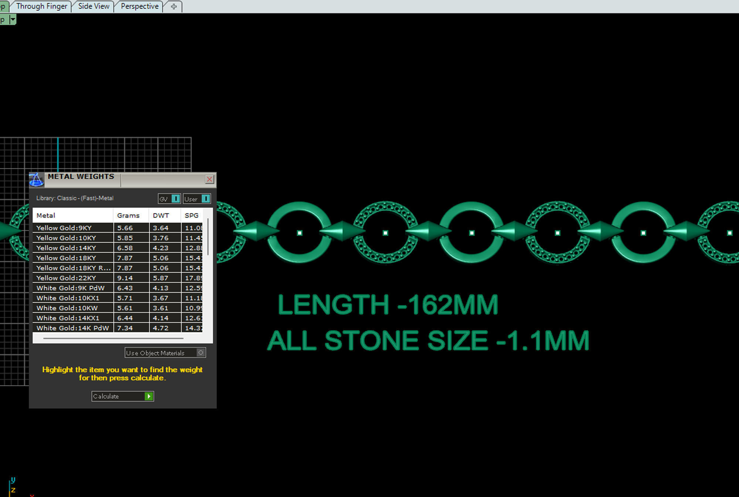Toggle the User library switch
Screen dimensions: 739x497
click(206, 199)
